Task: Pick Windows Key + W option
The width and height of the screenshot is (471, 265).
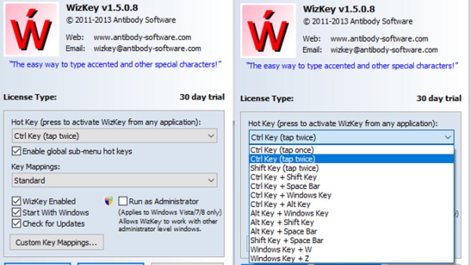Action: pos(351,249)
